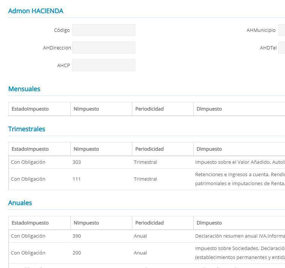Select the AHCP input box
The image size is (285, 268).
point(103,65)
